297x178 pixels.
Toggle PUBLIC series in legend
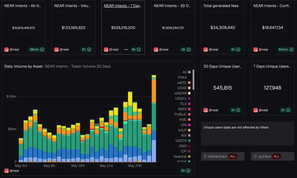pos(183,114)
